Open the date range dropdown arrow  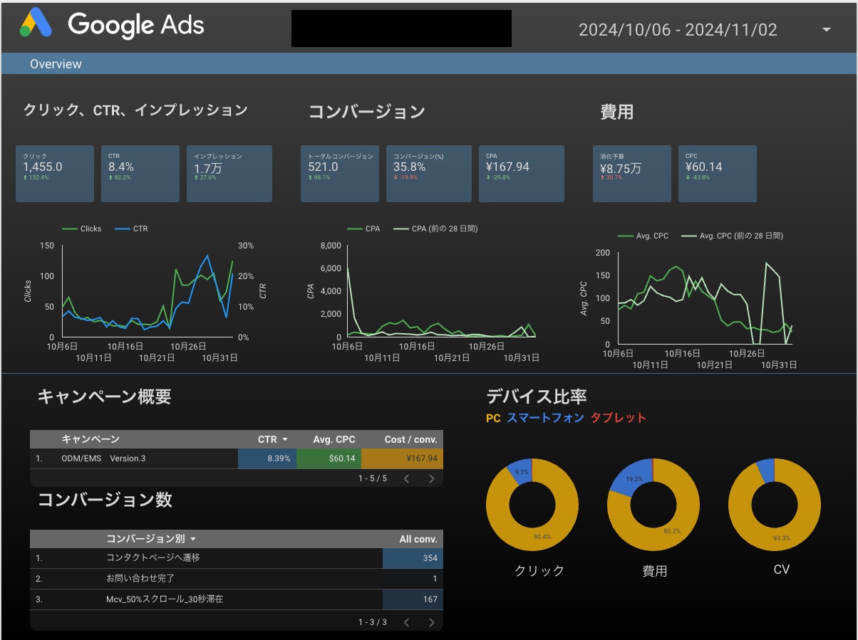pyautogui.click(x=827, y=30)
